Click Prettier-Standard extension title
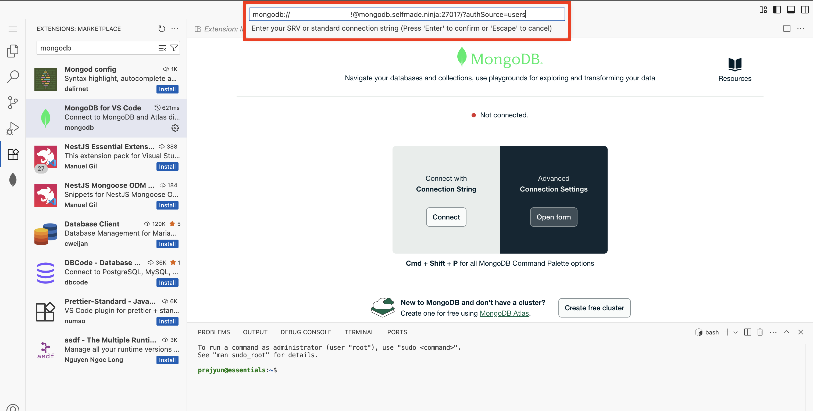813x411 pixels. click(110, 301)
